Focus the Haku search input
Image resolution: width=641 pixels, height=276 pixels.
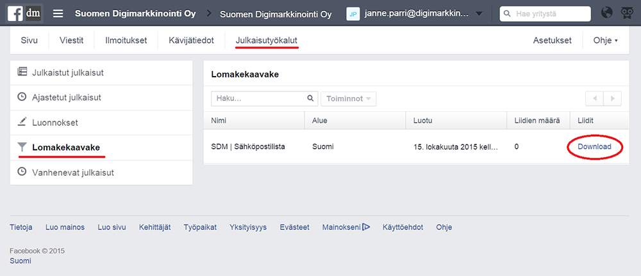click(265, 98)
